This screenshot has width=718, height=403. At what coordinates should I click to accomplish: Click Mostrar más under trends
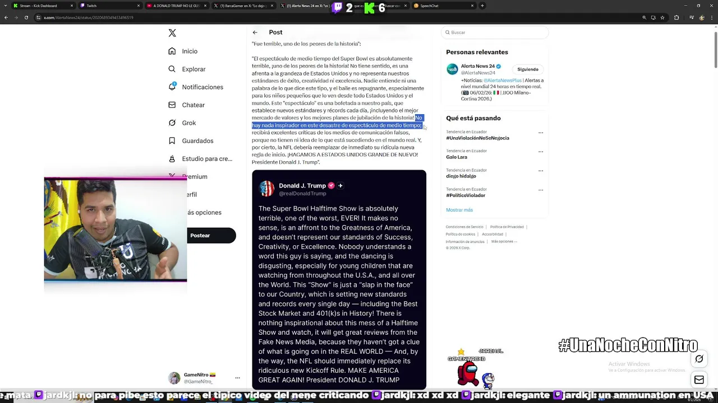(x=459, y=210)
